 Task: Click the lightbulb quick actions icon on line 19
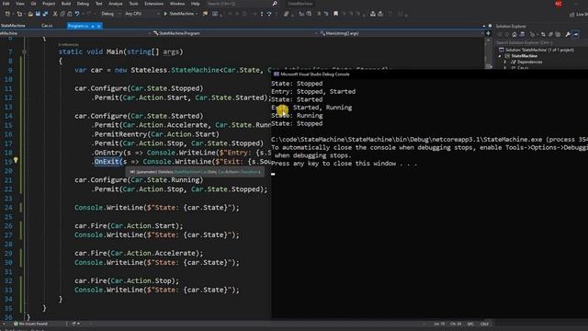point(16,161)
